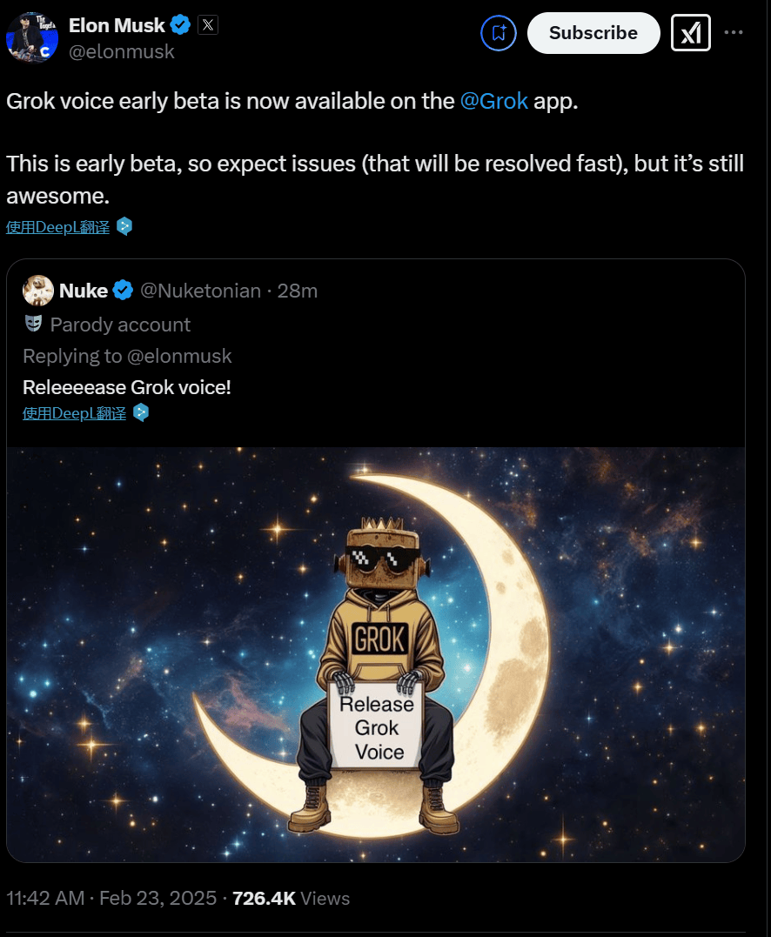Click the @Grok mention in the post

click(494, 101)
